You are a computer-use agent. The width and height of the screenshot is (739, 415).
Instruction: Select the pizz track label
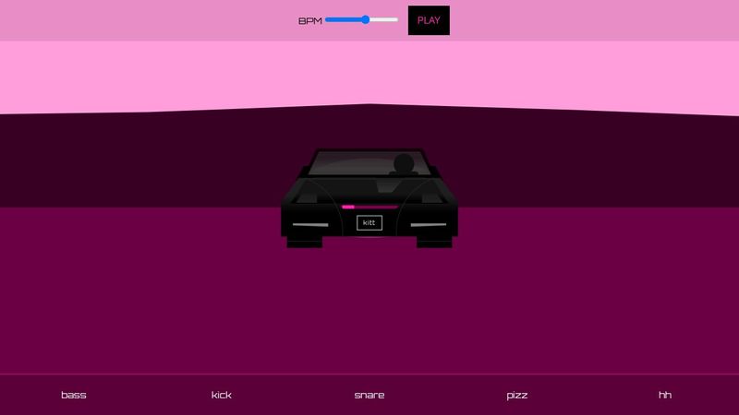click(x=517, y=396)
